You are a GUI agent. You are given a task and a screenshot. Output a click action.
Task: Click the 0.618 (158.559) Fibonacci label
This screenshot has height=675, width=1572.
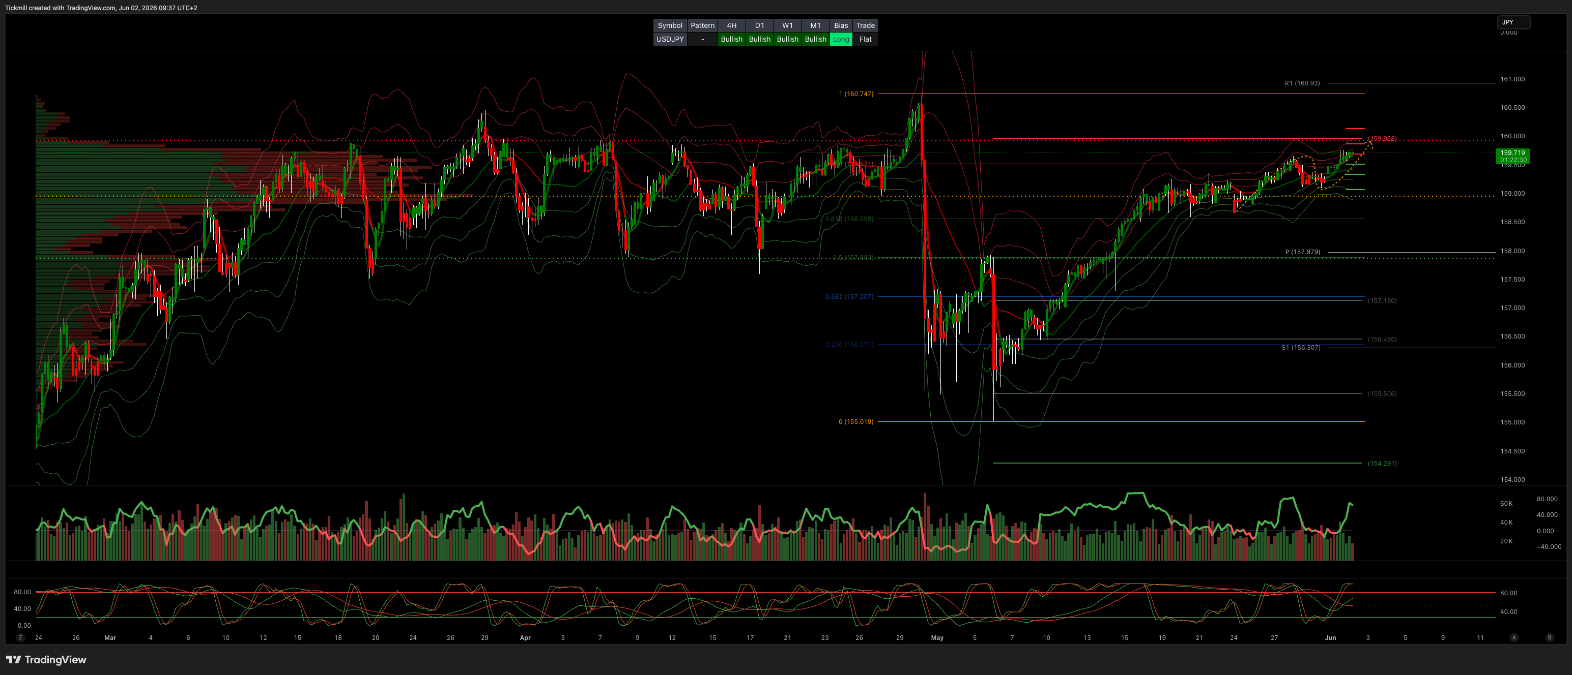[849, 219]
